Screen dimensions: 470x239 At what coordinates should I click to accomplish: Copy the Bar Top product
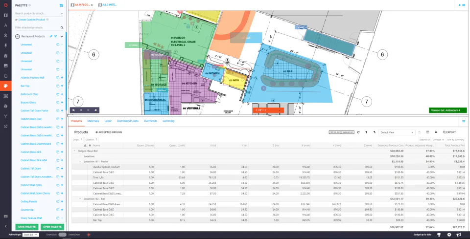pos(58,86)
